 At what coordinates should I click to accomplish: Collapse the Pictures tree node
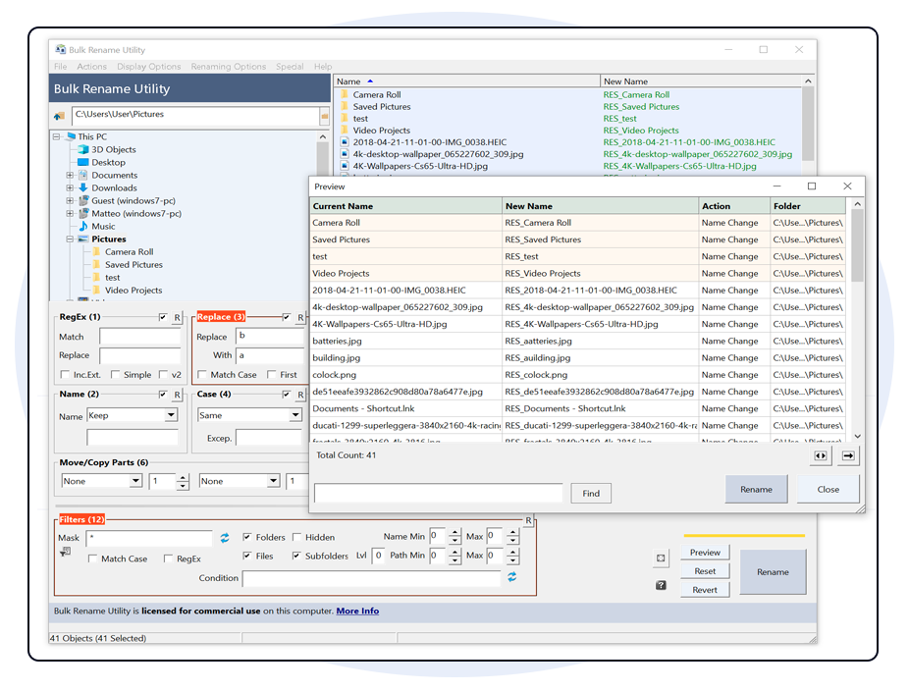point(70,239)
